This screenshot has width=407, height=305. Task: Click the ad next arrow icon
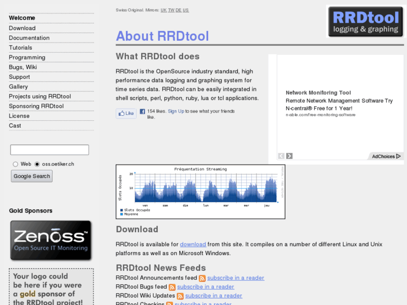pos(289,156)
